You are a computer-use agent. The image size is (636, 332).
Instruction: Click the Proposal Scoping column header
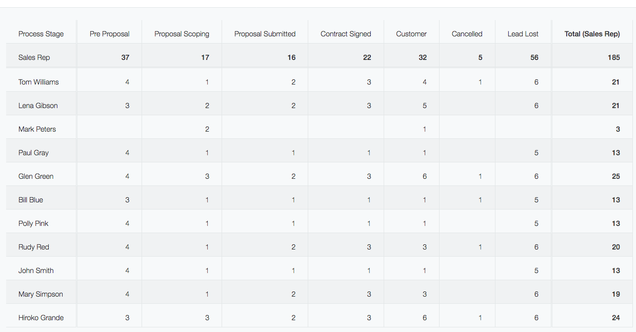coord(182,34)
